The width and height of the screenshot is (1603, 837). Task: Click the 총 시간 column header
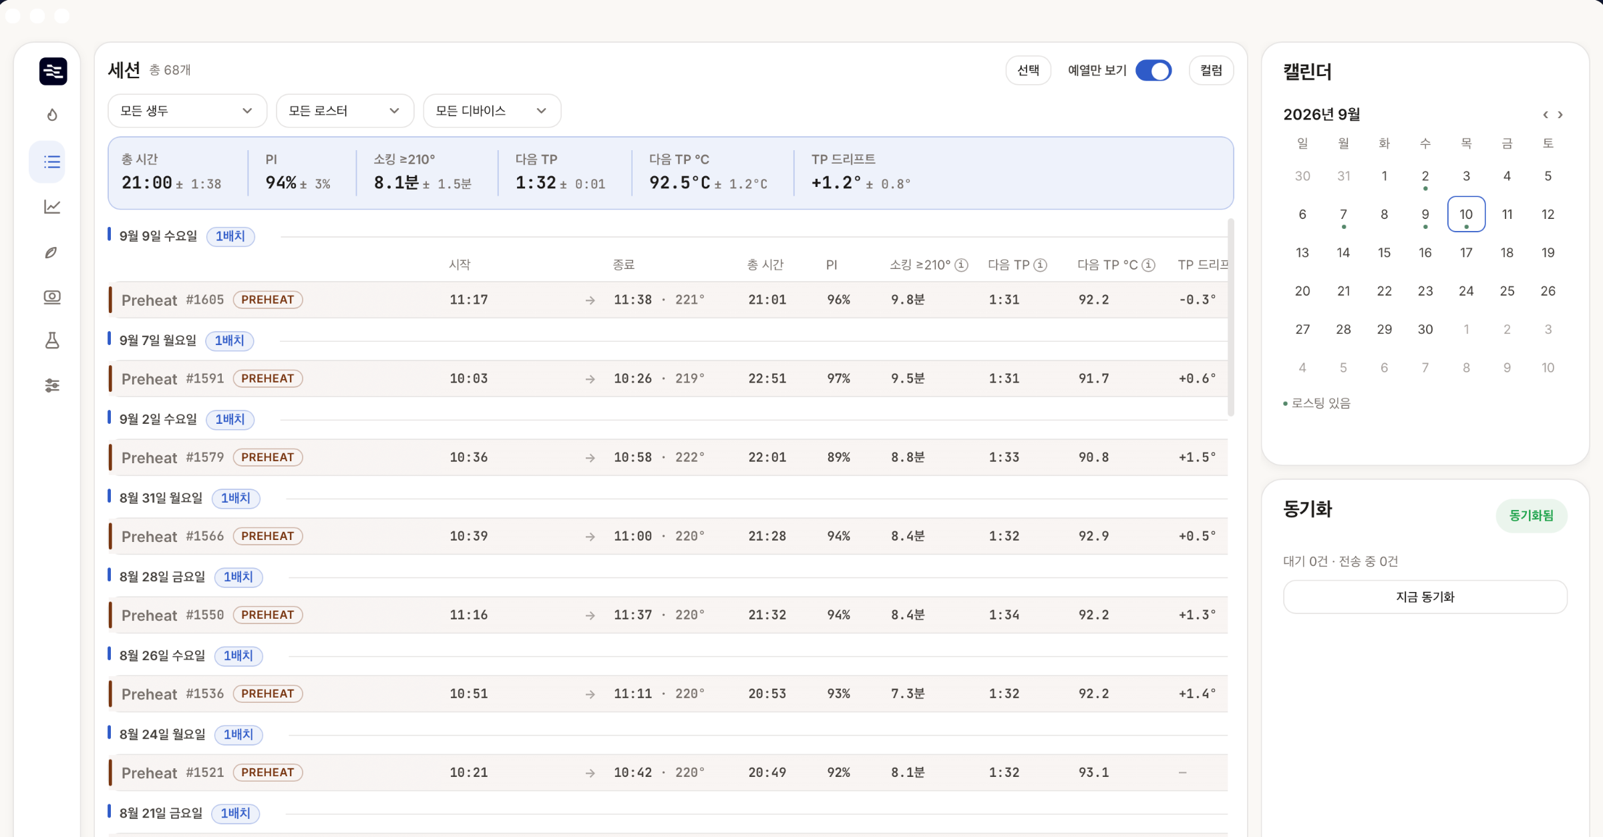[x=765, y=265]
